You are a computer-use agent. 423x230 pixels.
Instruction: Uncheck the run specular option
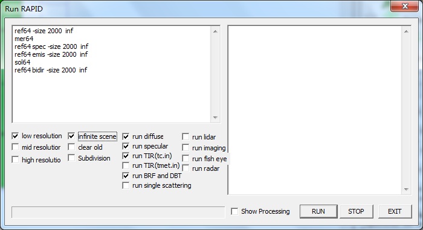[x=126, y=146]
